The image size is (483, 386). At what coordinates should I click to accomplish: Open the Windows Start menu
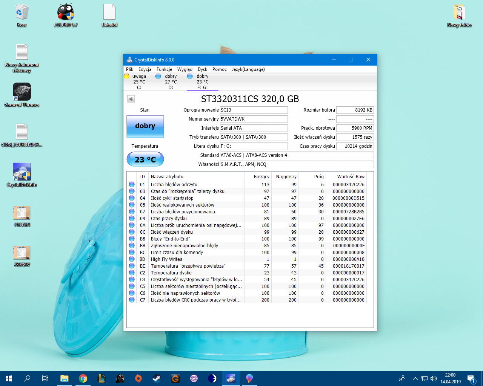pyautogui.click(x=9, y=378)
